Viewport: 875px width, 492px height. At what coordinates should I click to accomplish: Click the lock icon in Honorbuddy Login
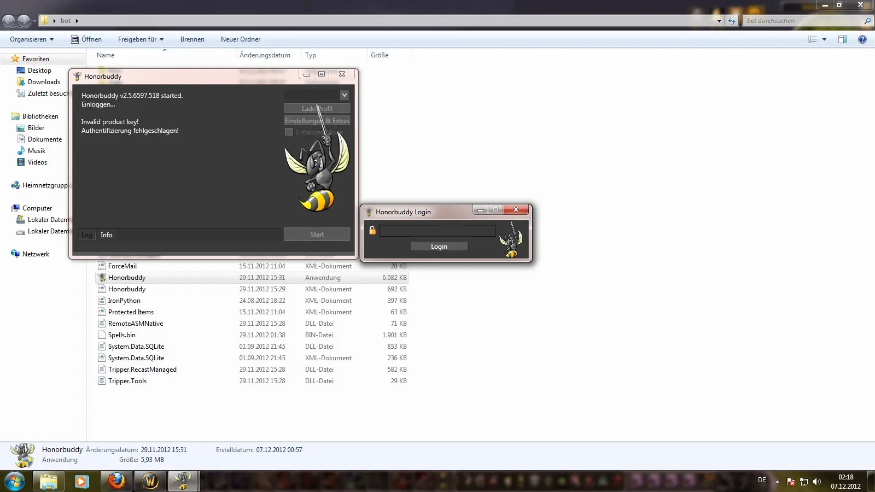tap(372, 230)
